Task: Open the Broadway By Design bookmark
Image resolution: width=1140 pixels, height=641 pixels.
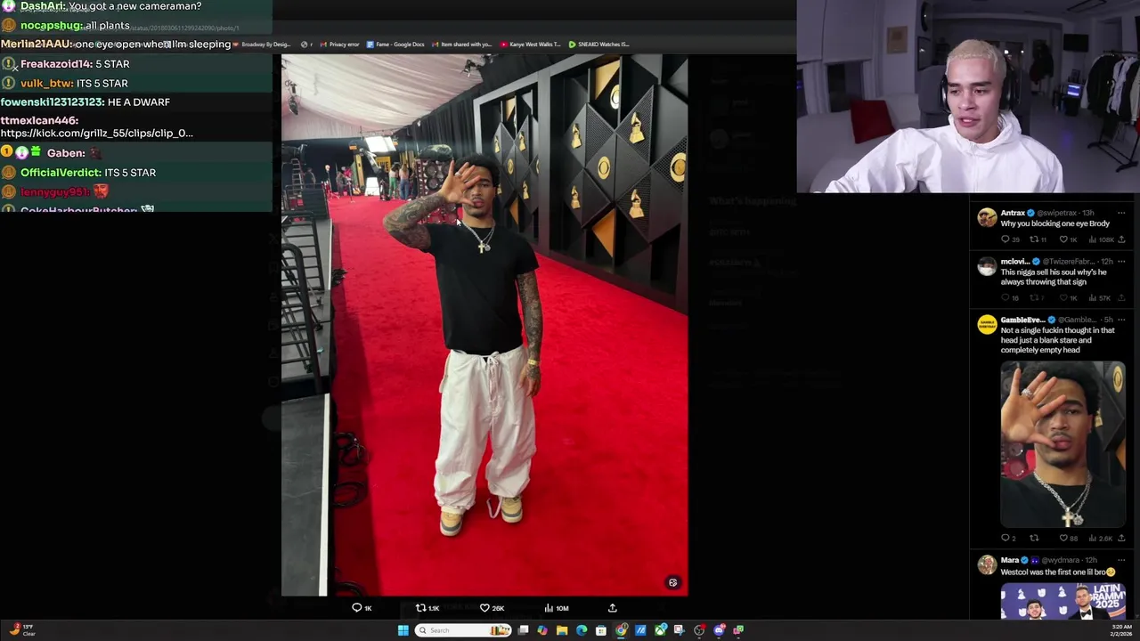Action: click(262, 45)
